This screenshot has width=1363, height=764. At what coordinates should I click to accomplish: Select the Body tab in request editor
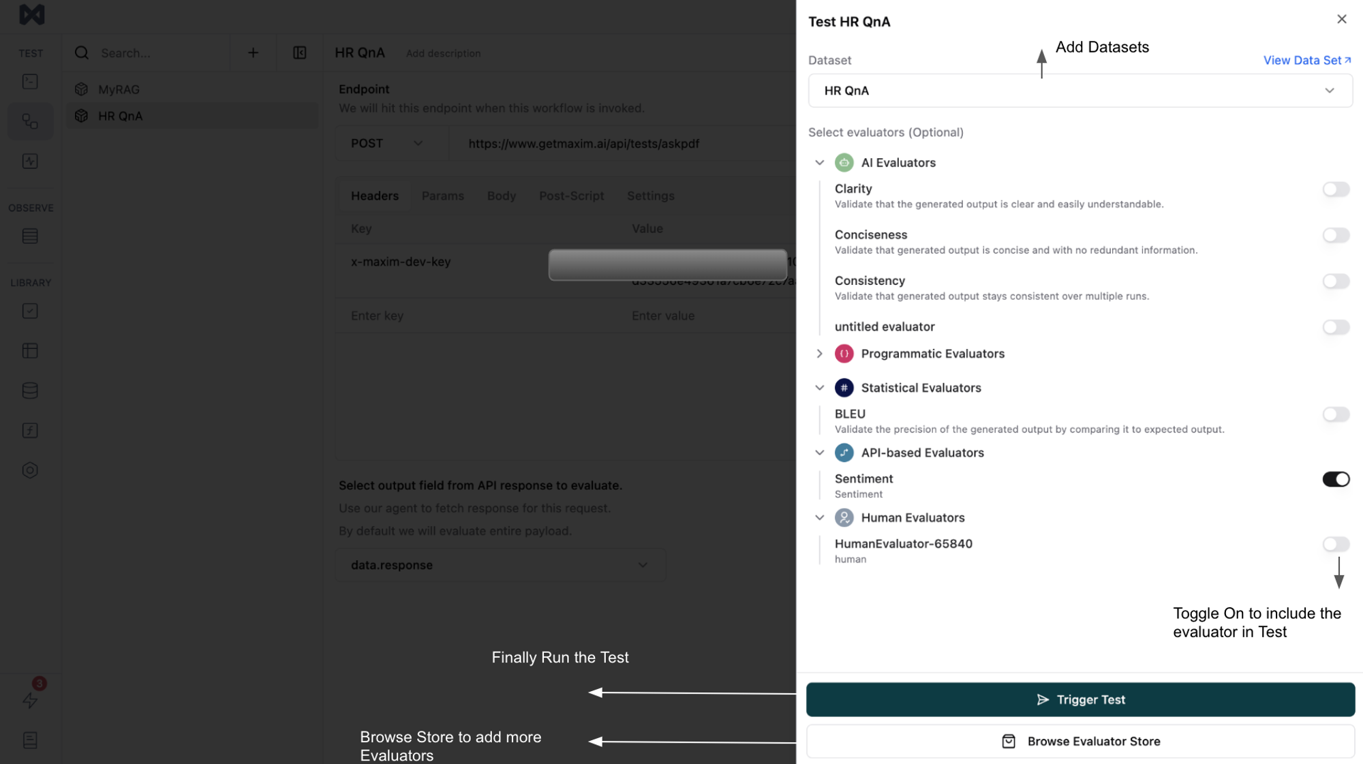pyautogui.click(x=501, y=195)
